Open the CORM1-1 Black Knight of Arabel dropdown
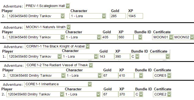Screen dimensions: 194x100 click(57, 46)
